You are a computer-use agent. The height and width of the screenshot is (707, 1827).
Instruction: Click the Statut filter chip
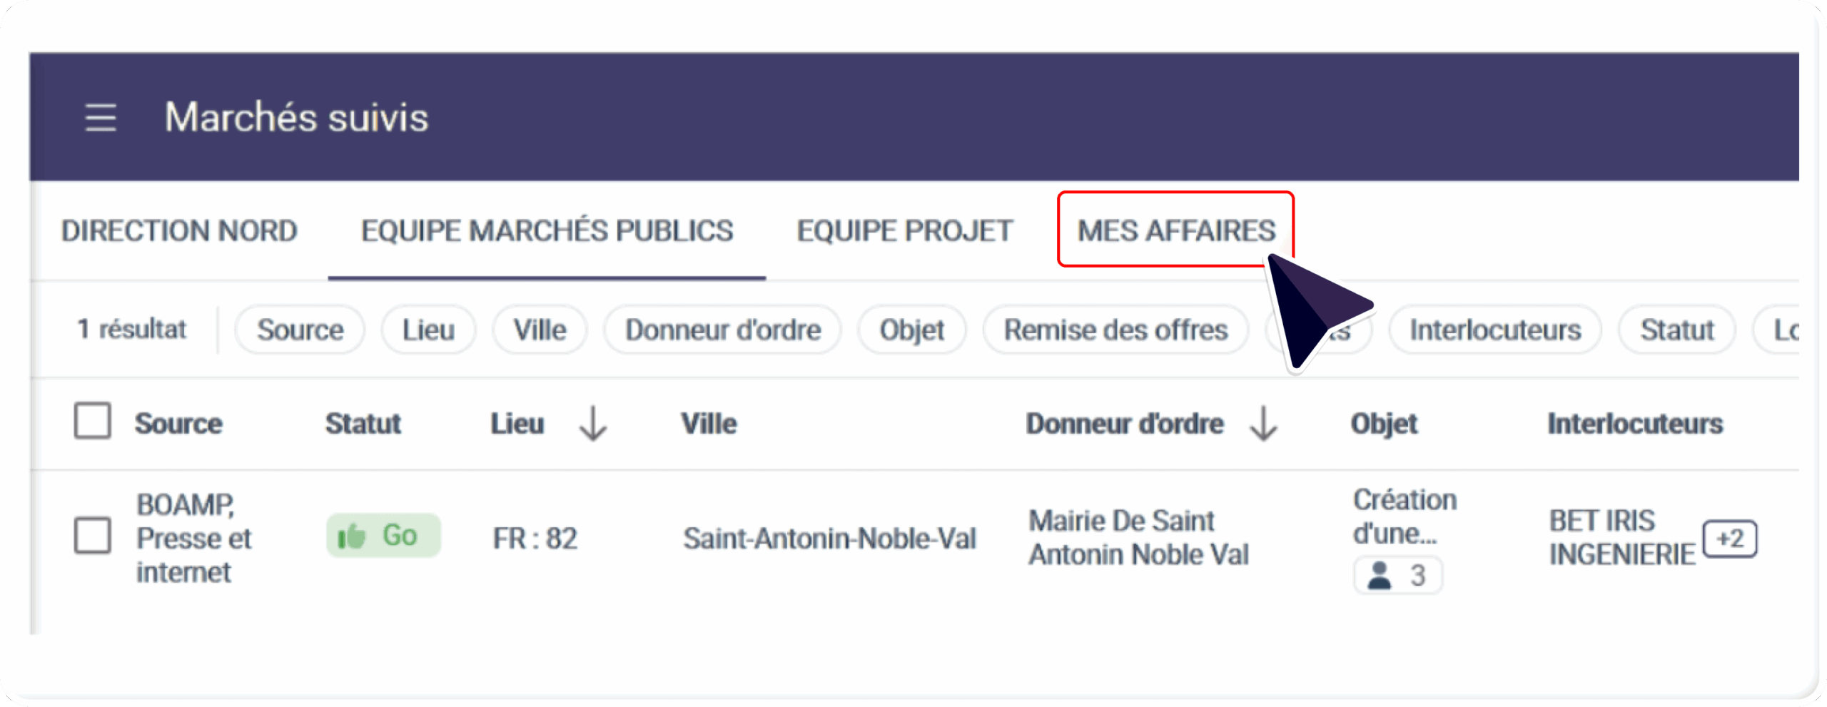pos(1676,330)
